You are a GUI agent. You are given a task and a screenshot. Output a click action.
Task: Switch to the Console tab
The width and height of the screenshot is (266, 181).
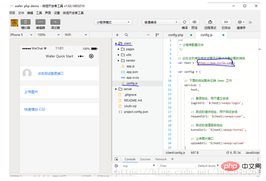[130, 159]
